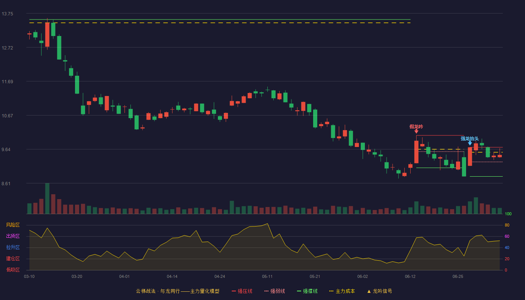Click the blue arrow under 强龙抬头
The height and width of the screenshot is (300, 525).
[x=470, y=143]
